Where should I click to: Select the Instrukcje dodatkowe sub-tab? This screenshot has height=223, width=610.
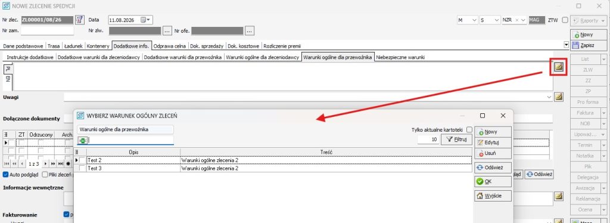[x=30, y=57]
